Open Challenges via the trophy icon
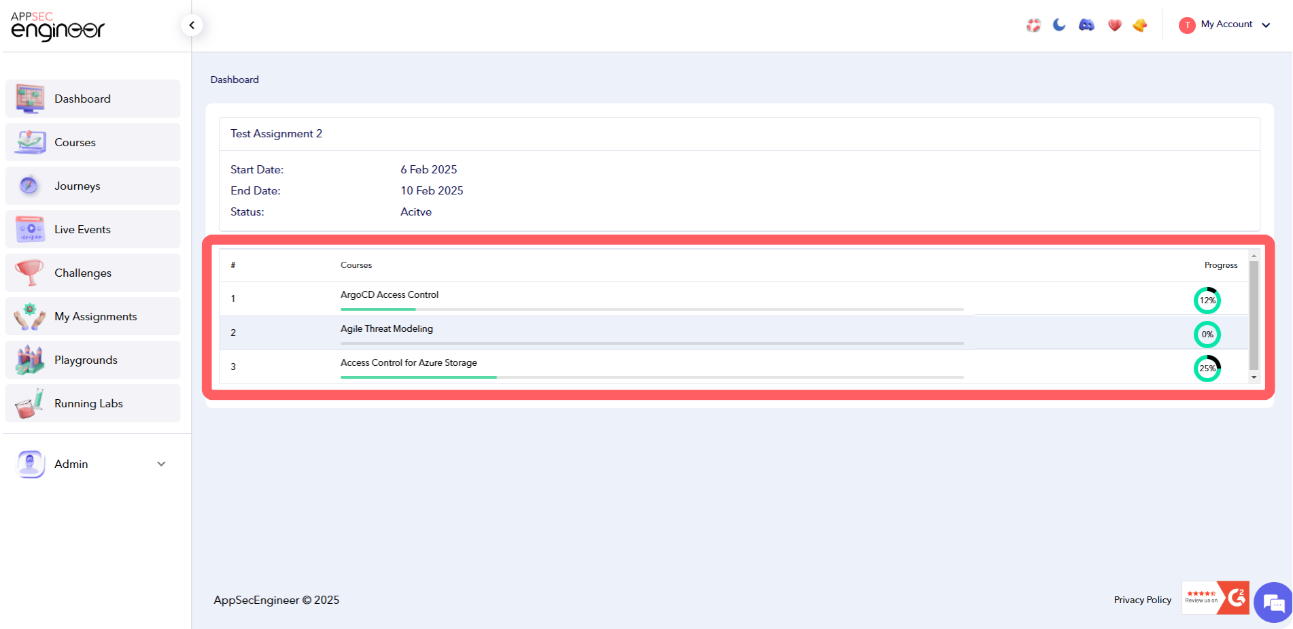This screenshot has height=629, width=1293. [x=30, y=272]
